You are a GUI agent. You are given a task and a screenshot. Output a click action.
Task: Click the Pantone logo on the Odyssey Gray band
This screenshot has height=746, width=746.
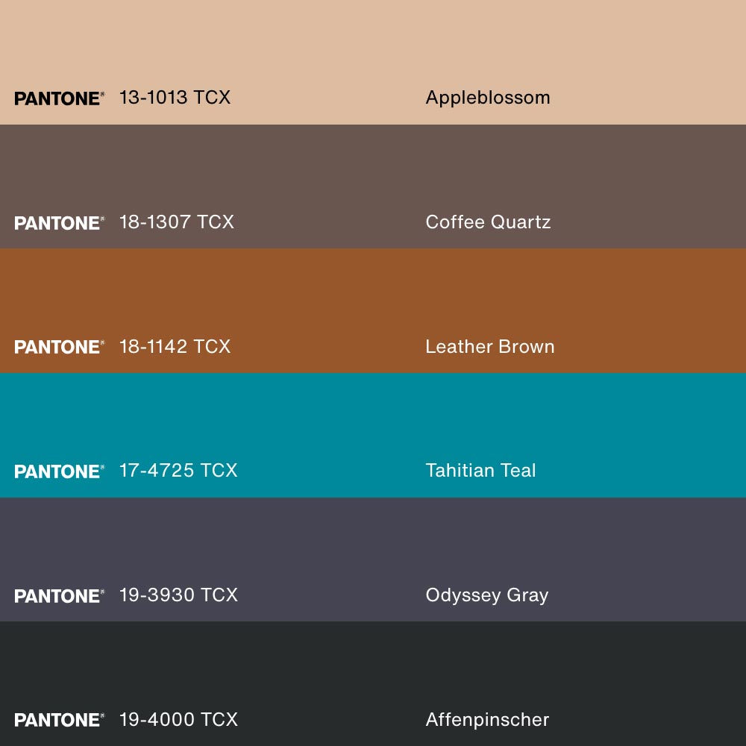tap(59, 596)
